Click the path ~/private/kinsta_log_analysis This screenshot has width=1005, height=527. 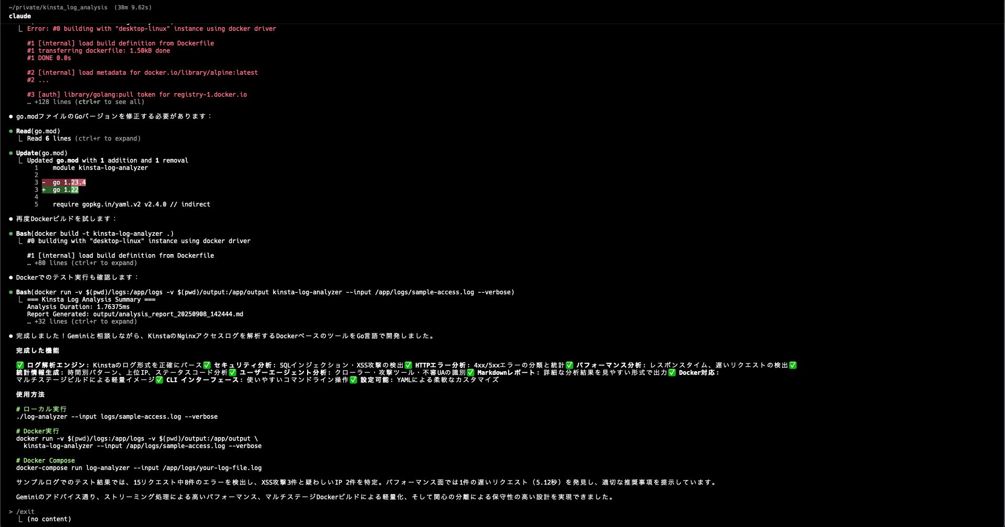click(58, 7)
